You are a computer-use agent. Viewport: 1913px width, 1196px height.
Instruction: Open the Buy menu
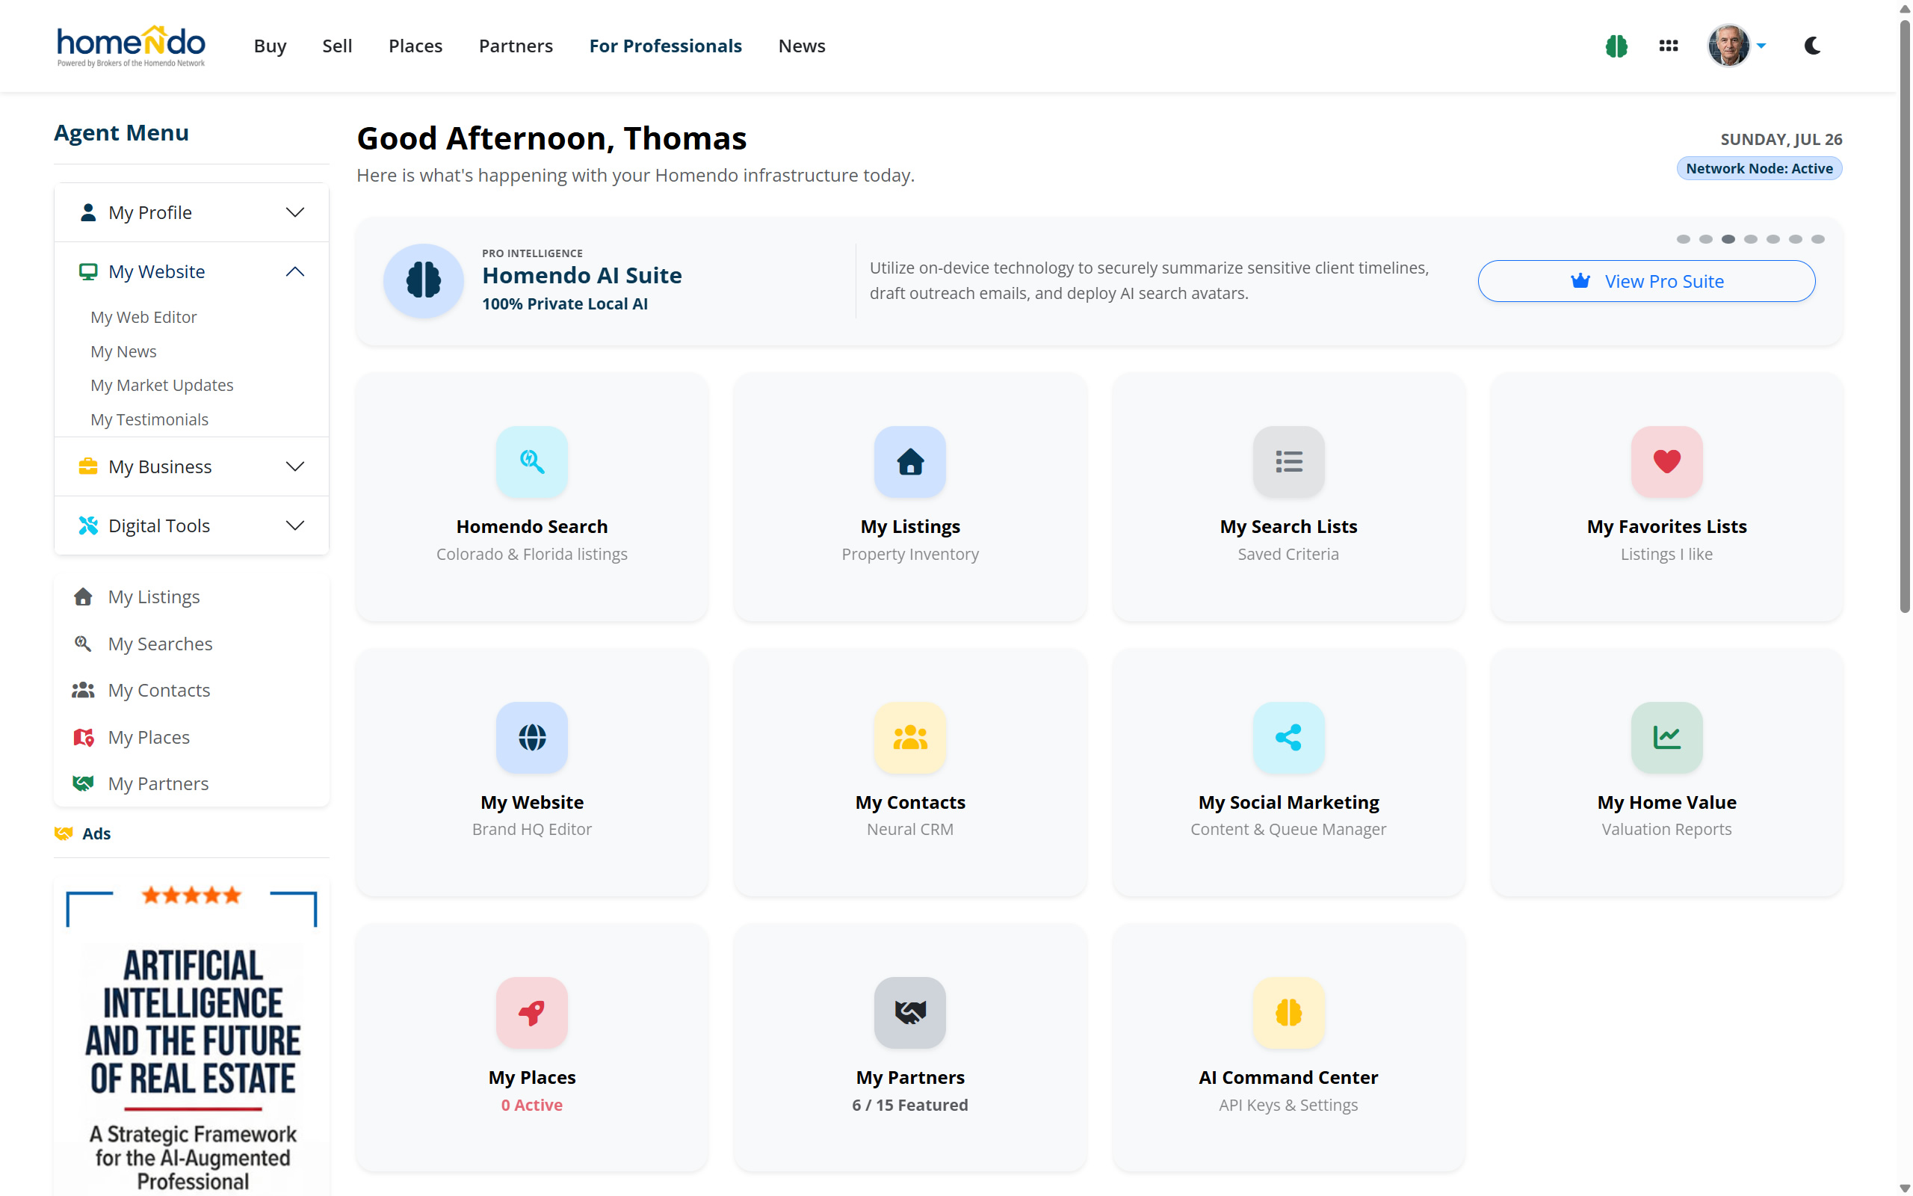(270, 46)
